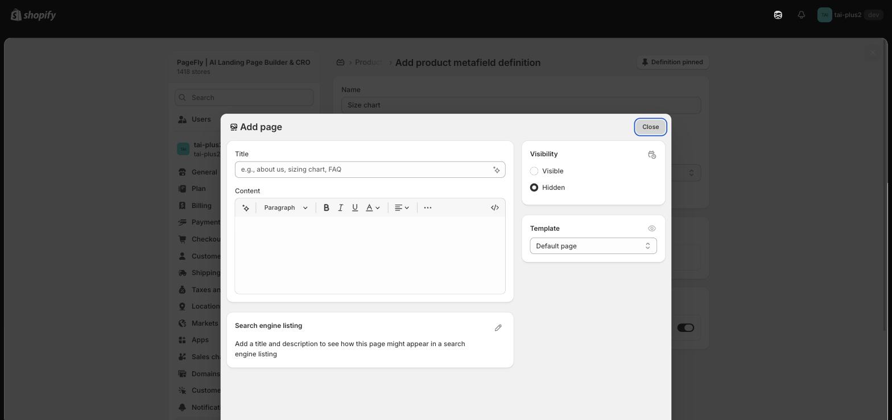Click the Shopify logo

[33, 15]
